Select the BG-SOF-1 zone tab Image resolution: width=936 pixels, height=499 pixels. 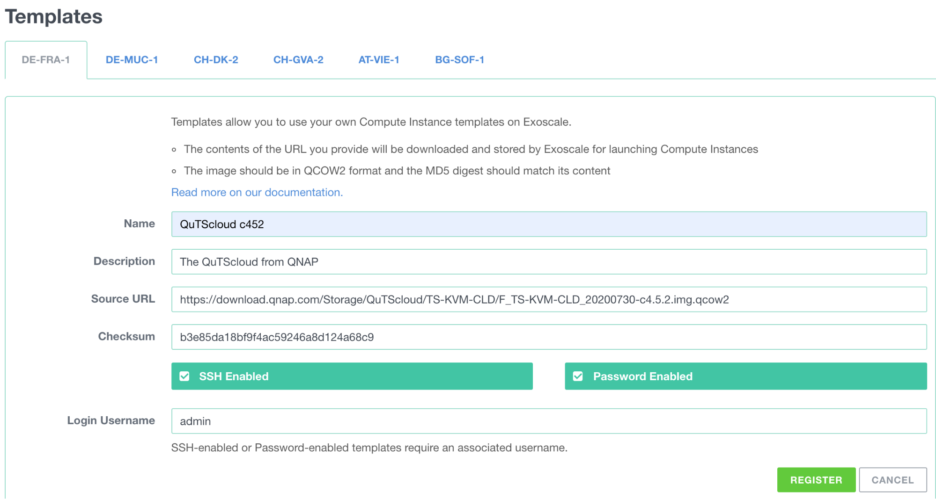[x=459, y=60]
